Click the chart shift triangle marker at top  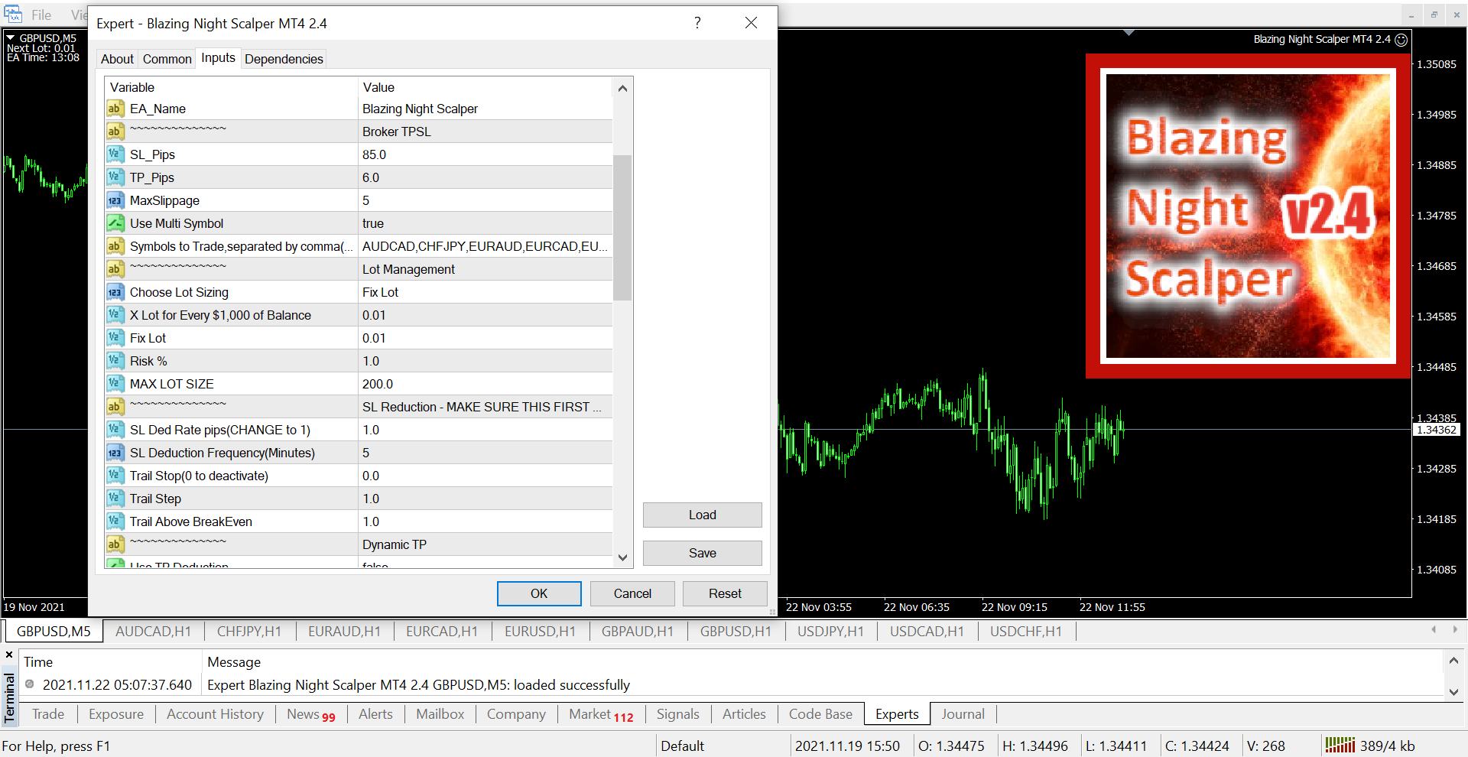pyautogui.click(x=1129, y=33)
